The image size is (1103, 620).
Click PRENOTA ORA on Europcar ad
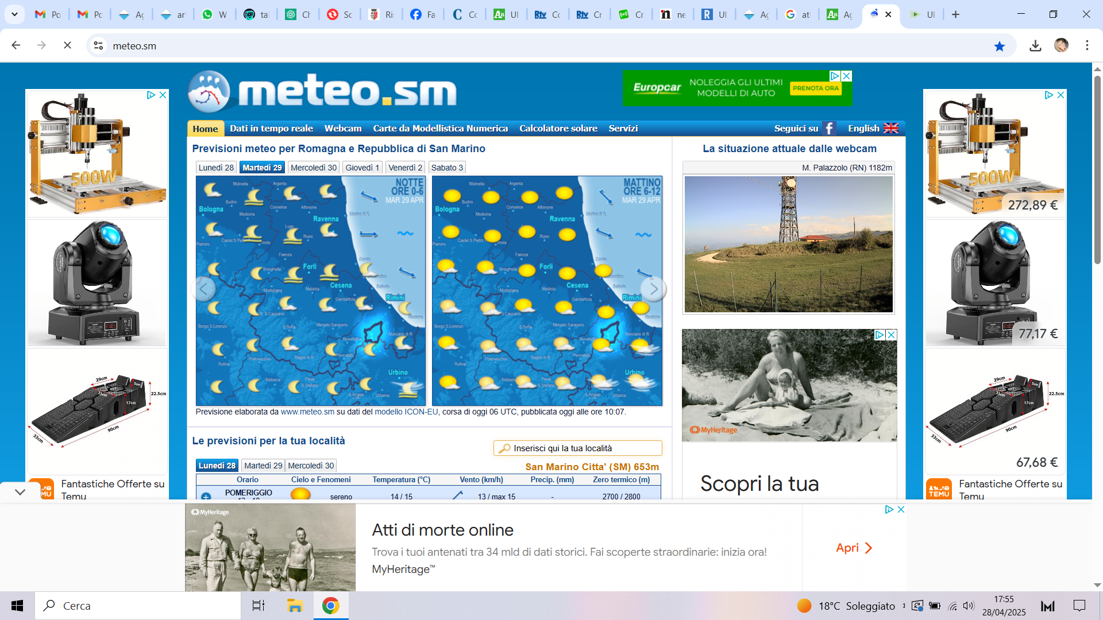click(x=815, y=88)
